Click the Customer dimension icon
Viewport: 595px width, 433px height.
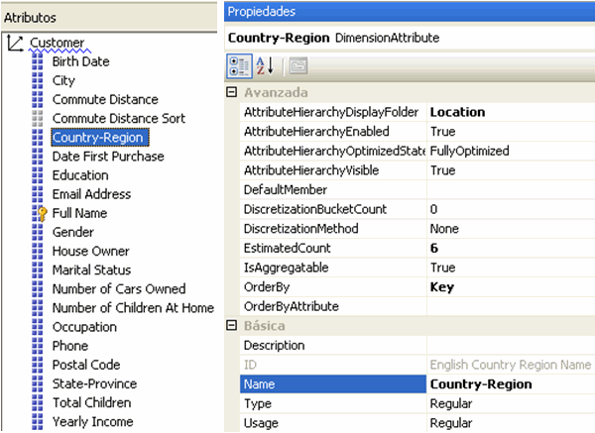coord(15,43)
